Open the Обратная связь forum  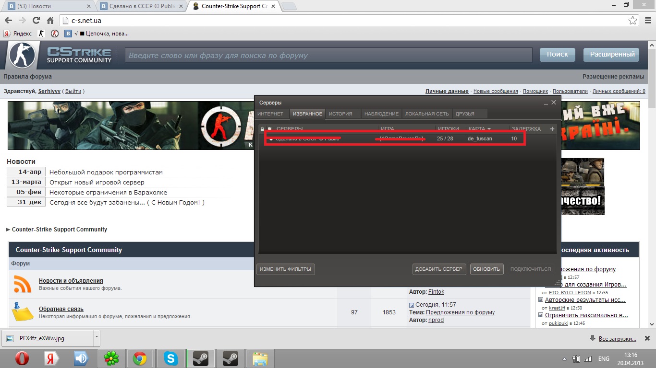(61, 309)
